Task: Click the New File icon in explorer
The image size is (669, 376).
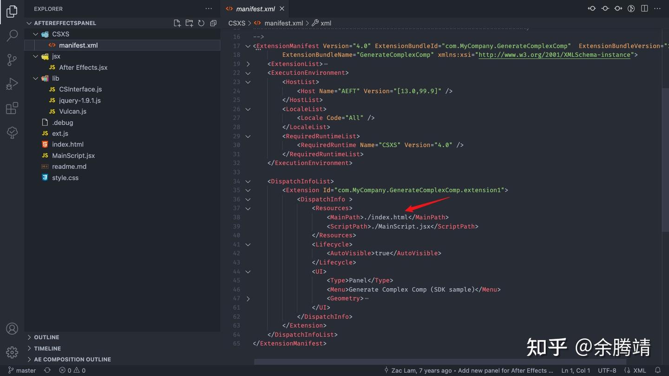Action: 177,23
